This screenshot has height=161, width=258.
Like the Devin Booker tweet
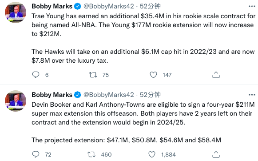click(152, 154)
